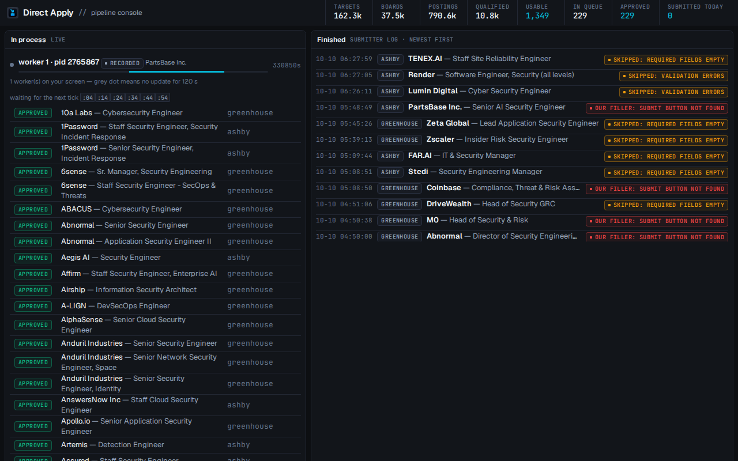Click the 'In process' panel heading

point(28,40)
